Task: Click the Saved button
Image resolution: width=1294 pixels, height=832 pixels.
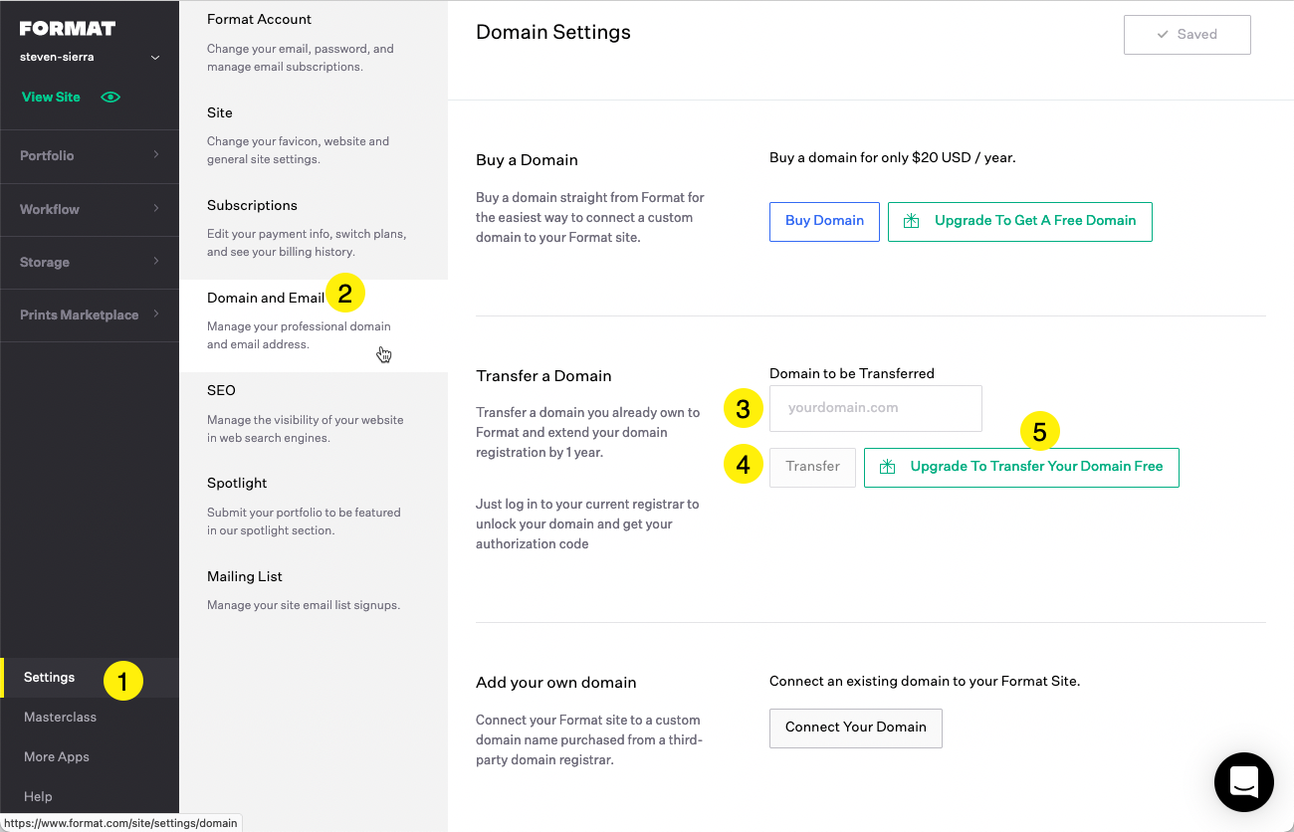Action: click(1186, 35)
